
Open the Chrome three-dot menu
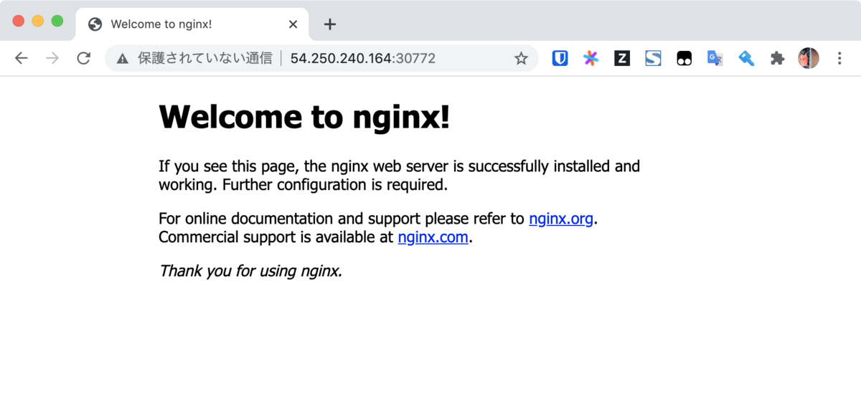[x=839, y=59]
